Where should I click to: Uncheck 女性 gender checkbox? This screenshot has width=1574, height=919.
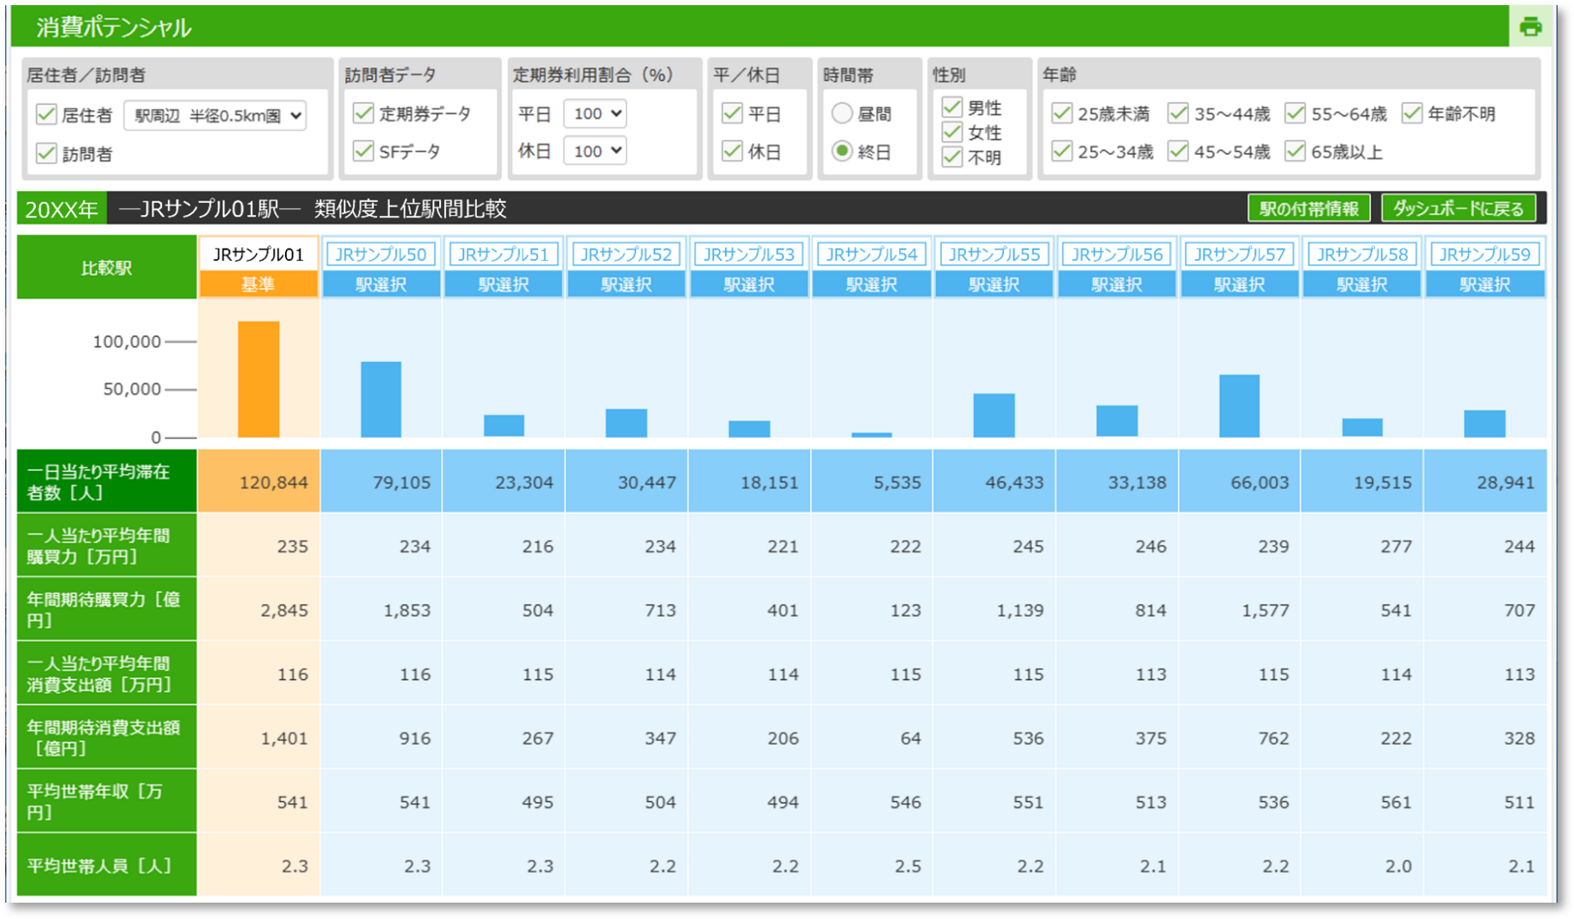951,132
